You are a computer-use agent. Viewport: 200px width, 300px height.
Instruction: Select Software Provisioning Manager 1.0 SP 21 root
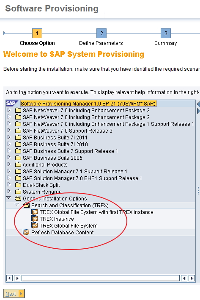coord(88,103)
